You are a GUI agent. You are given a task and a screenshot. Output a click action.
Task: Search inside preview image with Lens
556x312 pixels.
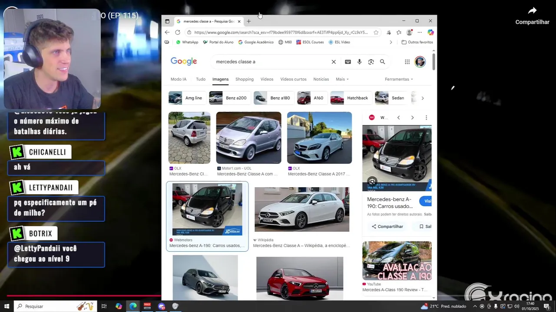tap(372, 182)
